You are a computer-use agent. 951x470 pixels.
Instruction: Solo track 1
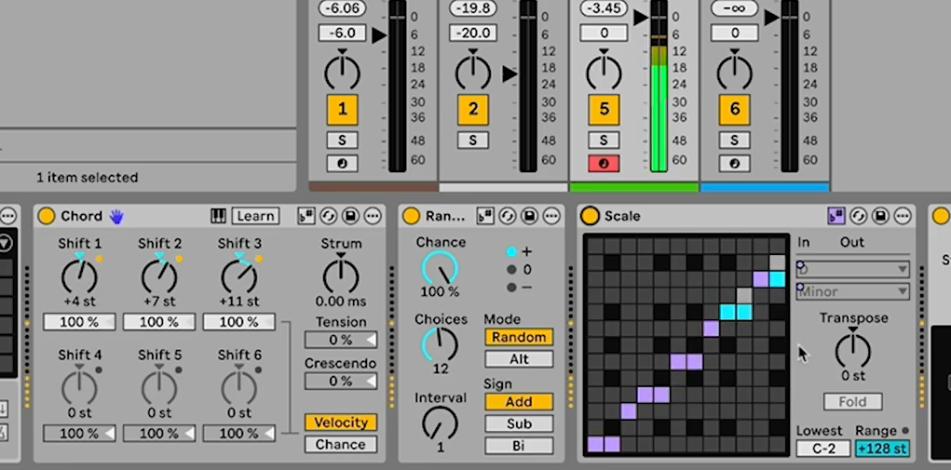click(x=342, y=141)
